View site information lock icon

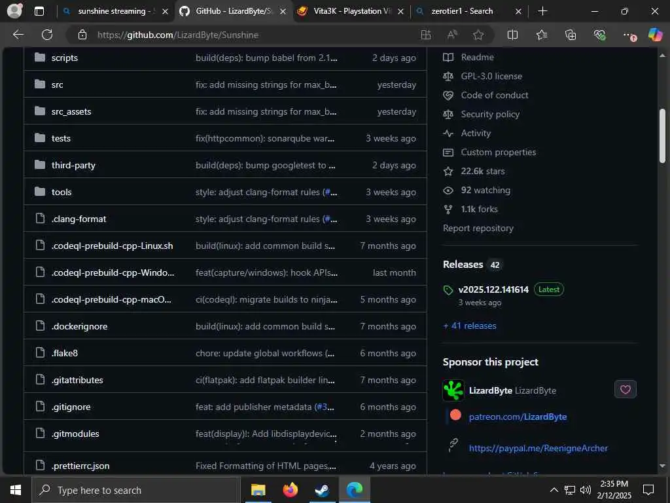pos(82,35)
